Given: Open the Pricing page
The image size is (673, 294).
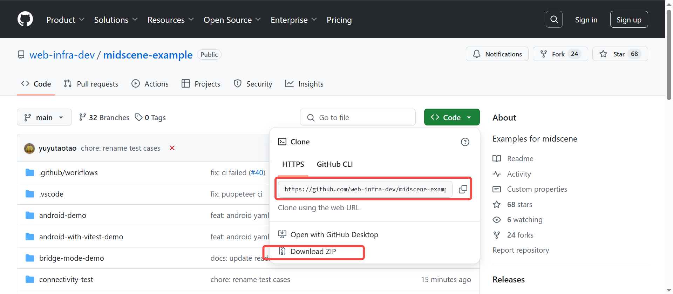Looking at the screenshot, I should (x=339, y=20).
